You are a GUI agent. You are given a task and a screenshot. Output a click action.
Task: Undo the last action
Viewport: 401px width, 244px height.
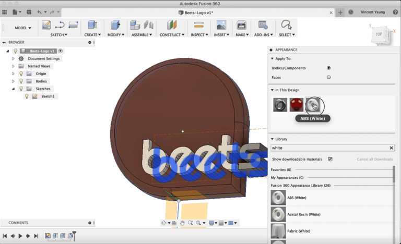click(39, 12)
